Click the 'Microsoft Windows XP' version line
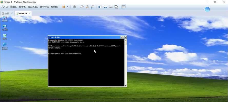The width and height of the screenshot is (228, 102). pyautogui.click(x=66, y=40)
